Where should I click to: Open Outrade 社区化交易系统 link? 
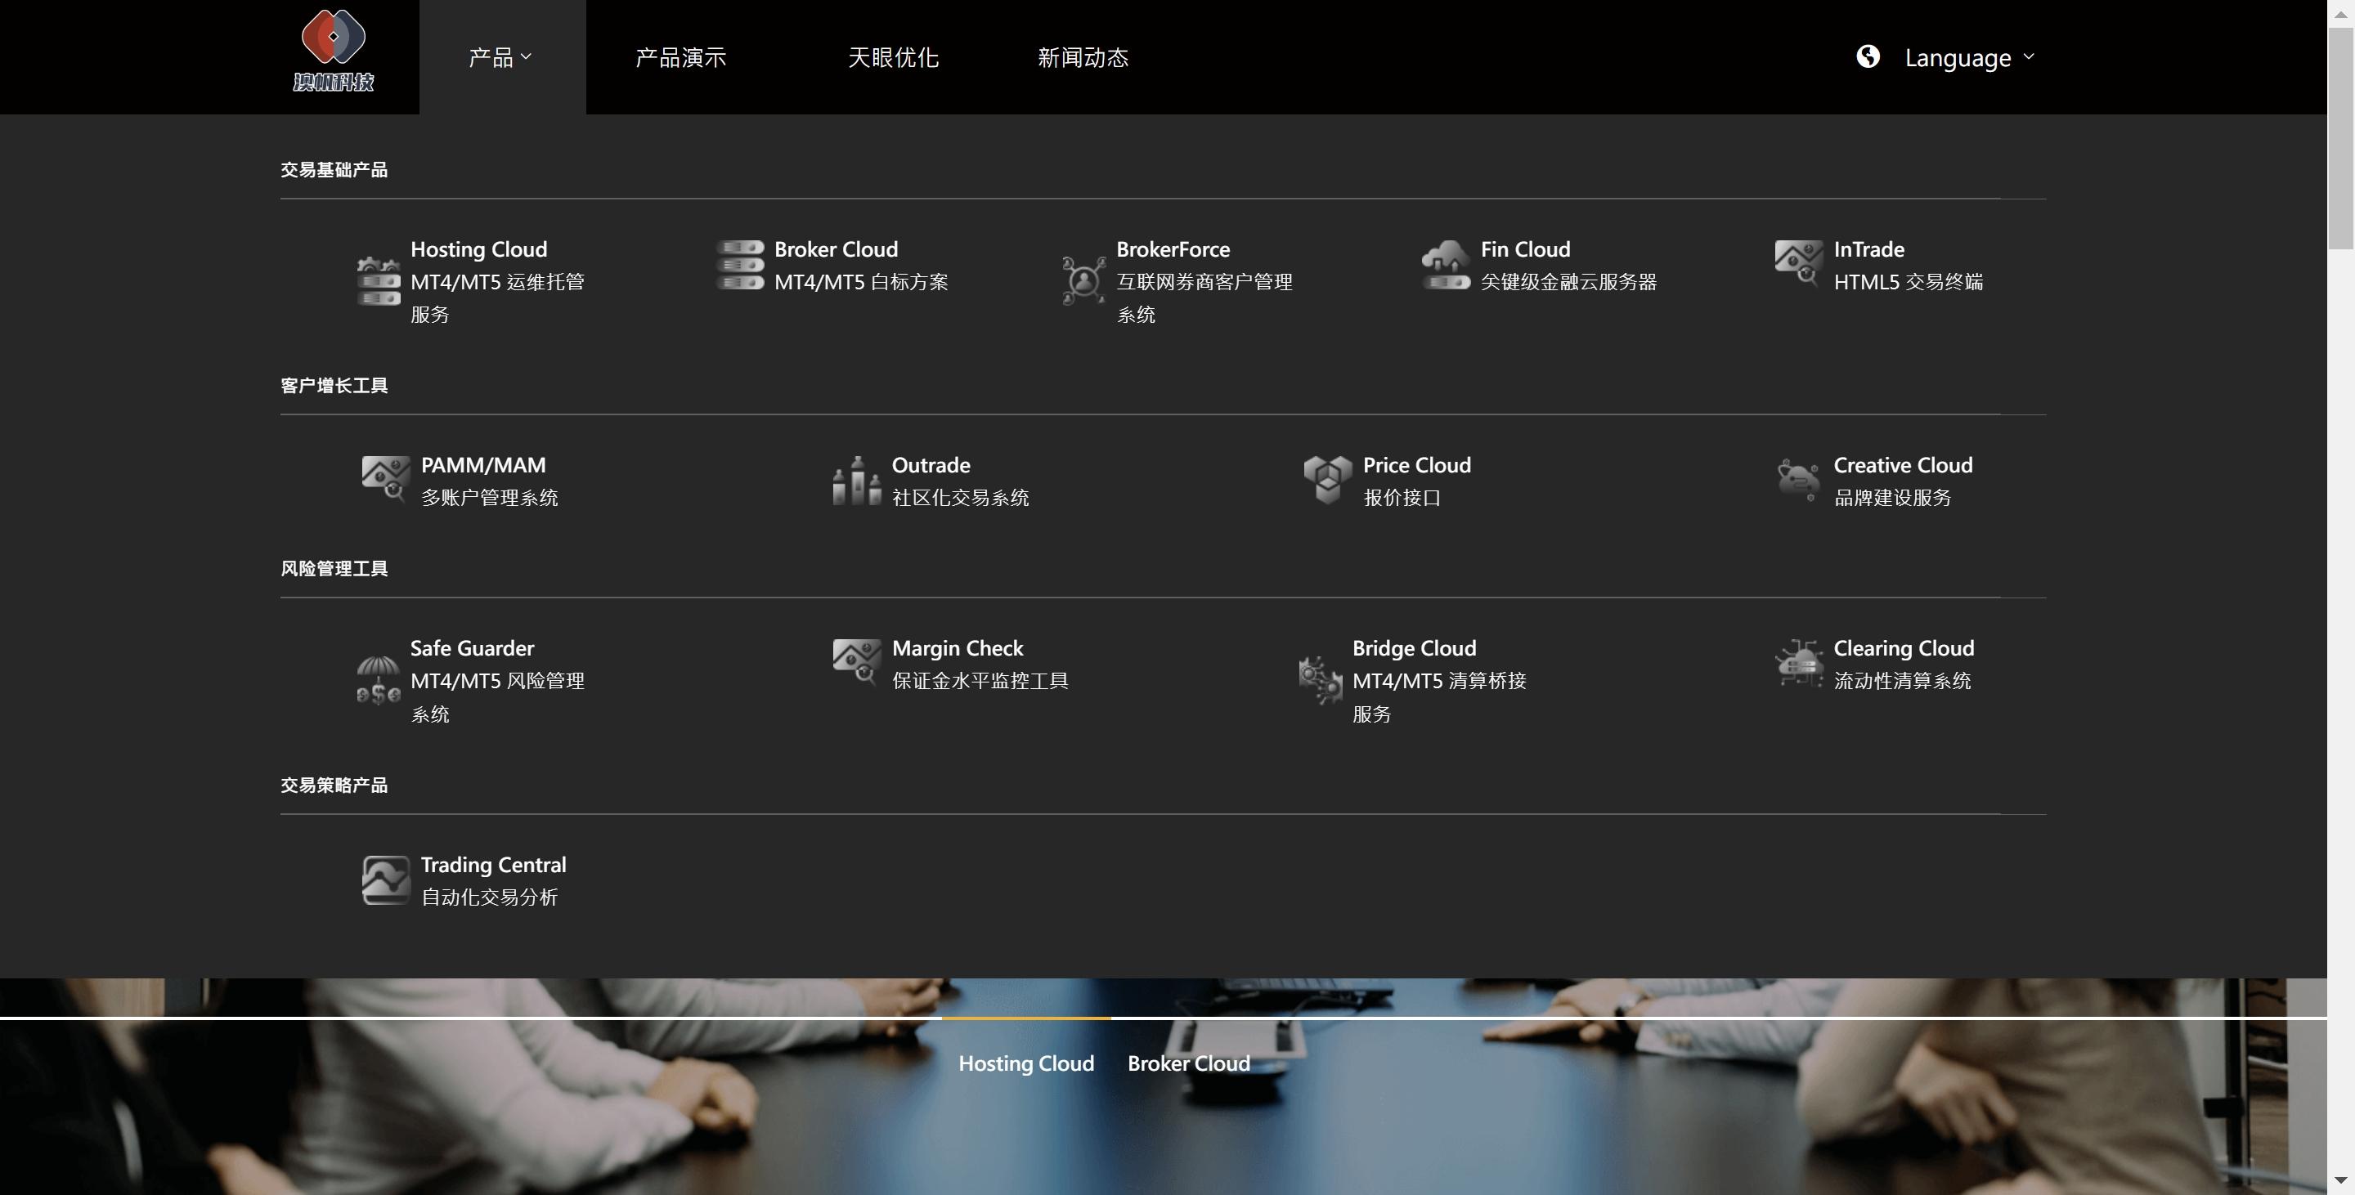[931, 481]
